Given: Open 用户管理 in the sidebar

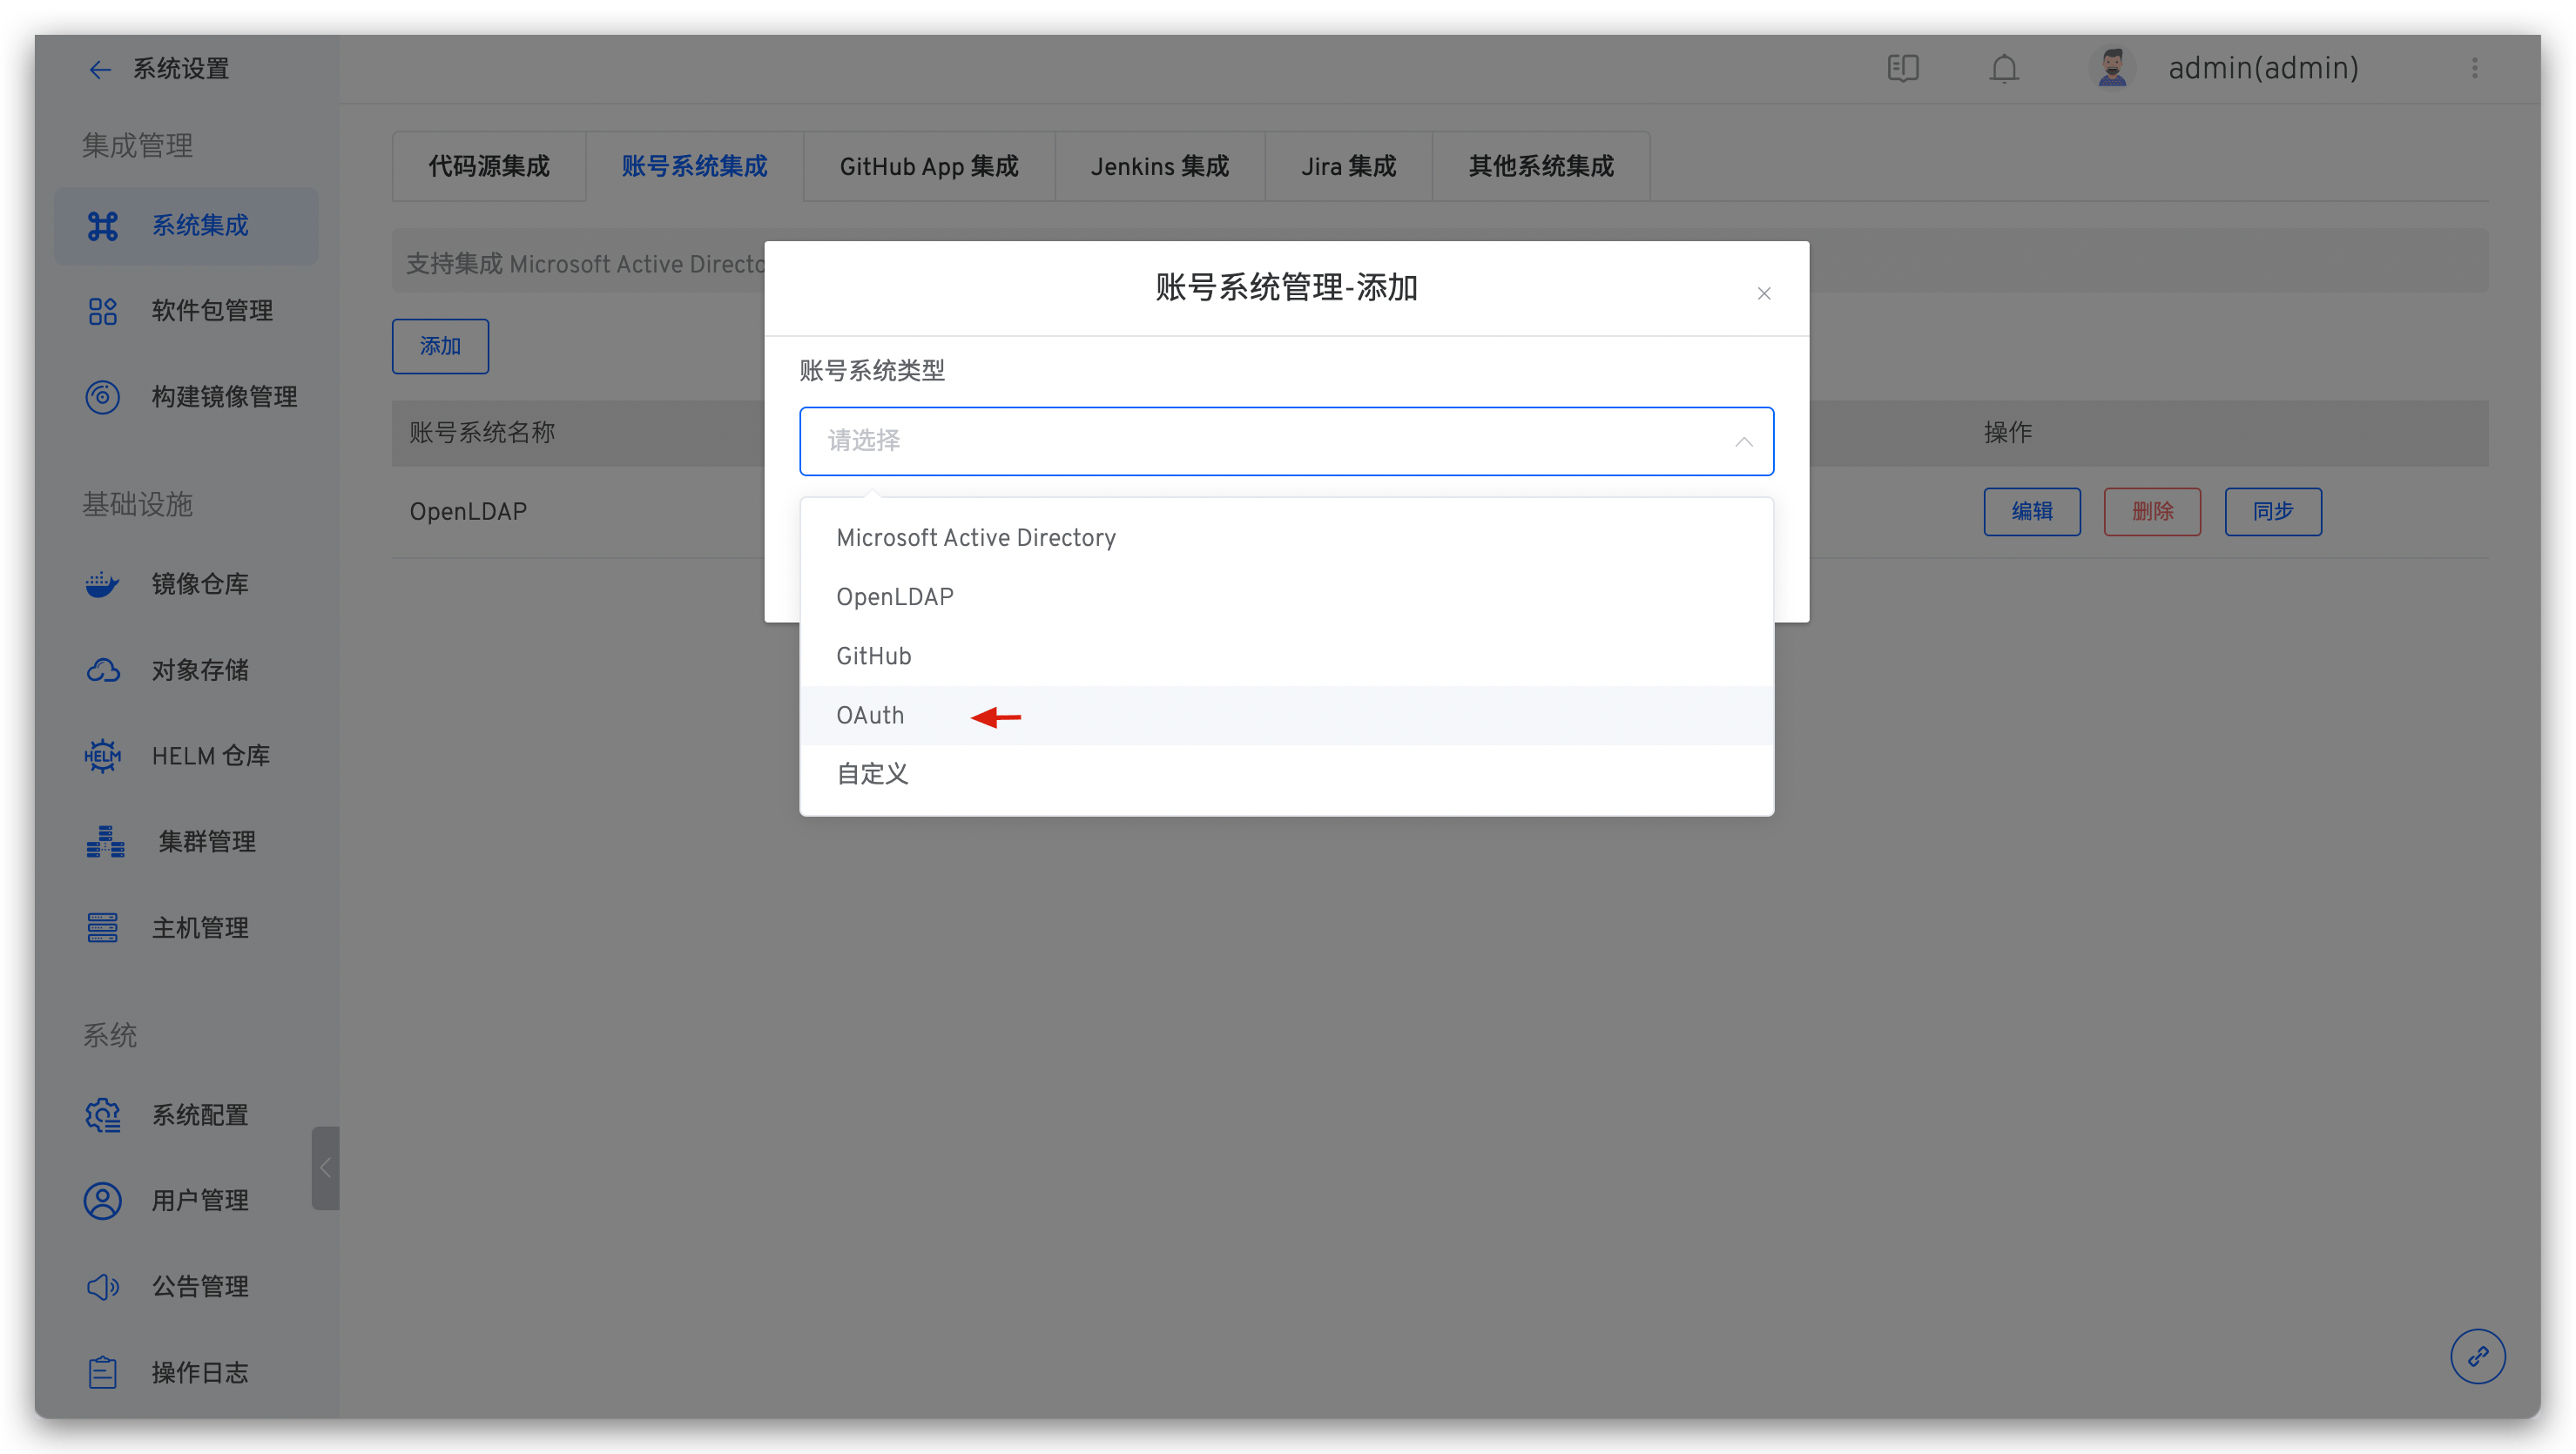Looking at the screenshot, I should click(201, 1200).
